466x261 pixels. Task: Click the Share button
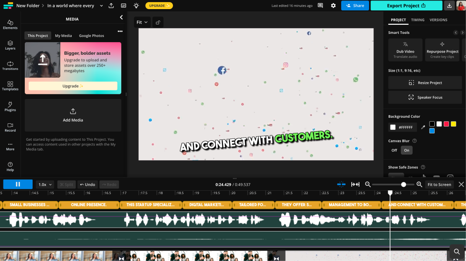coord(355,6)
